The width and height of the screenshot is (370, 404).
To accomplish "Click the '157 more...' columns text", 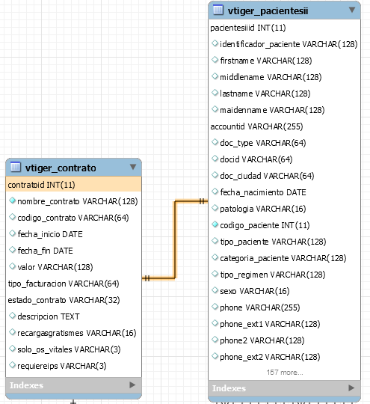I will coord(285,373).
